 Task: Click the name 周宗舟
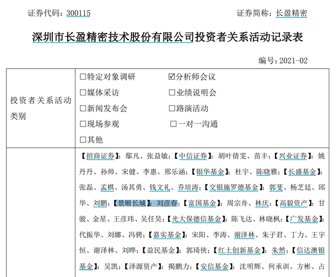(x=237, y=203)
